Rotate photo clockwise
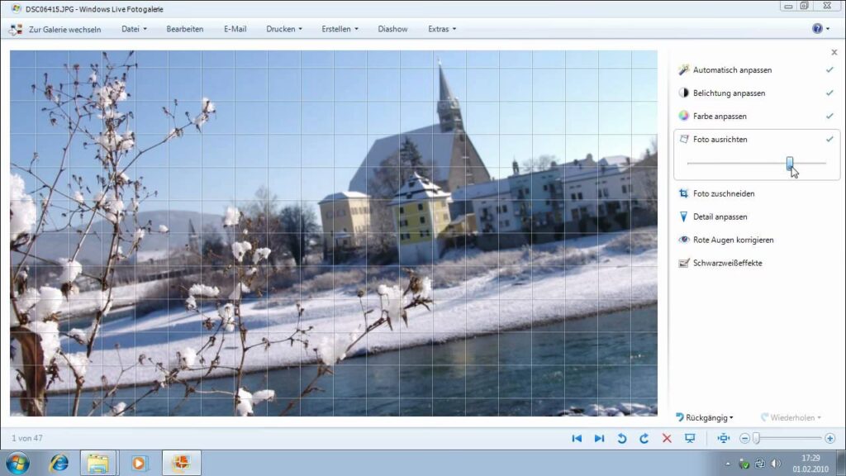The height and width of the screenshot is (476, 846). (644, 439)
